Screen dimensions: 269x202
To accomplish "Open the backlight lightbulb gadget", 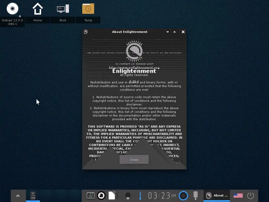I will [128, 196].
